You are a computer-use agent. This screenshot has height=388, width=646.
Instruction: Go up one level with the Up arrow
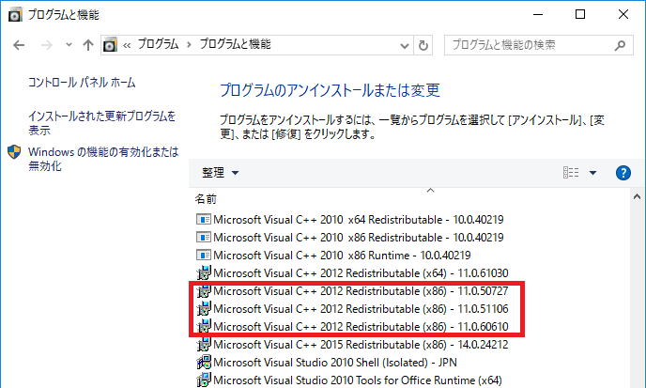coord(87,45)
